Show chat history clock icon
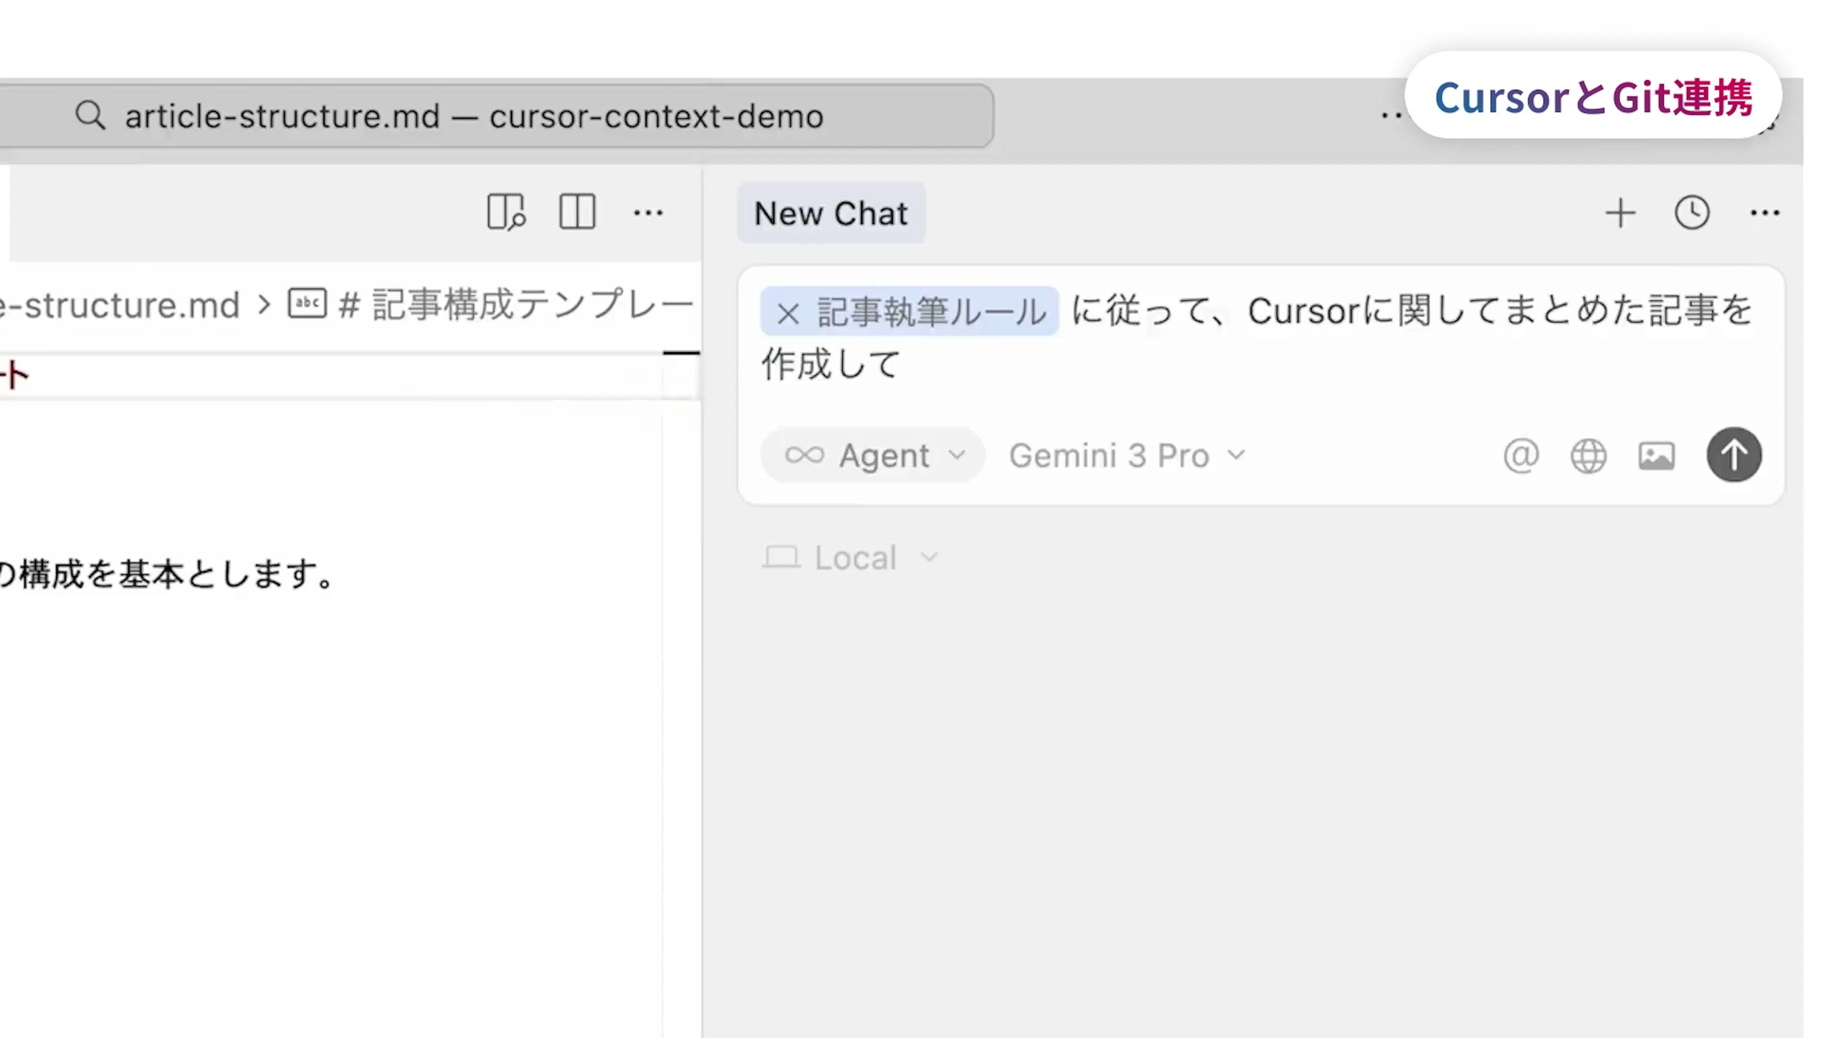This screenshot has width=1846, height=1038. click(1692, 213)
